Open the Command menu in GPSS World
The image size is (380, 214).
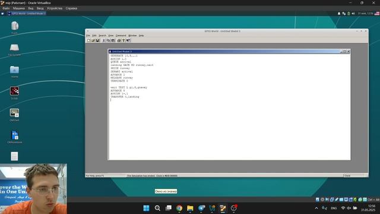click(x=121, y=36)
